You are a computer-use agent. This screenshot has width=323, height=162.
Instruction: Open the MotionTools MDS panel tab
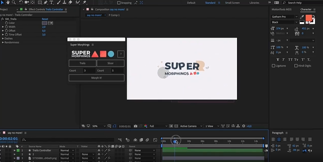click(281, 9)
